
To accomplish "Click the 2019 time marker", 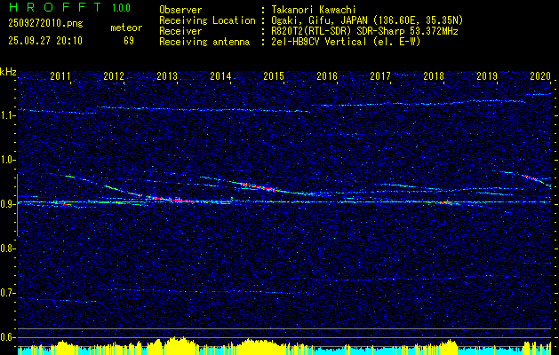I will (x=487, y=76).
